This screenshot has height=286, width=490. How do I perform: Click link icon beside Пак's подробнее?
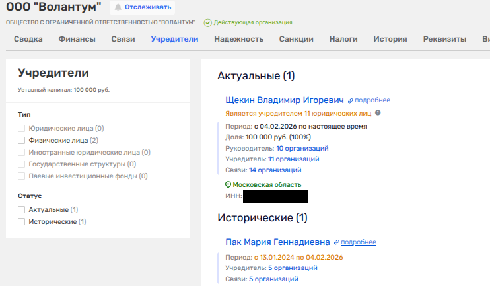click(x=336, y=242)
